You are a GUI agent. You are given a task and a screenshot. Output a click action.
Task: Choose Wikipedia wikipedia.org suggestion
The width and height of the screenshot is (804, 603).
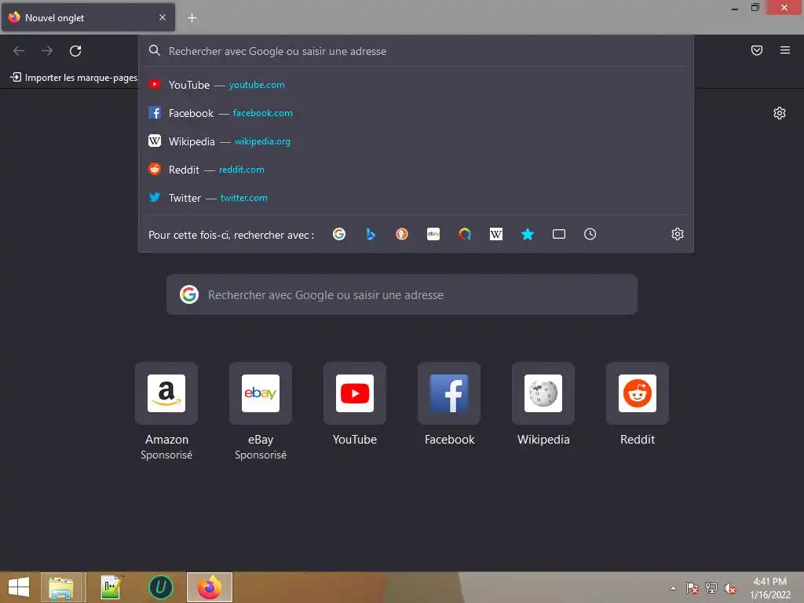416,141
